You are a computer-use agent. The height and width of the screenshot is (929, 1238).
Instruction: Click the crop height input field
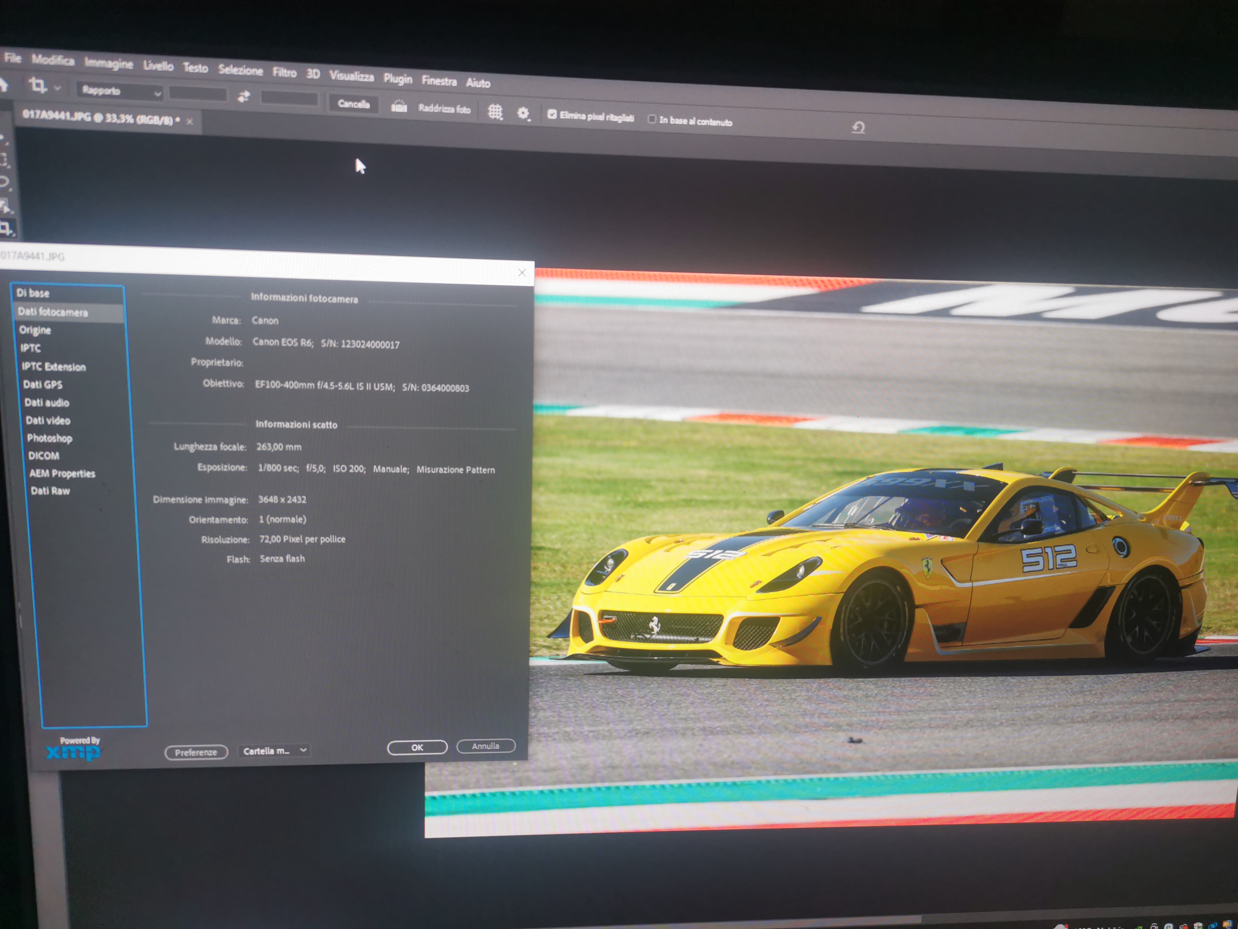click(x=289, y=99)
